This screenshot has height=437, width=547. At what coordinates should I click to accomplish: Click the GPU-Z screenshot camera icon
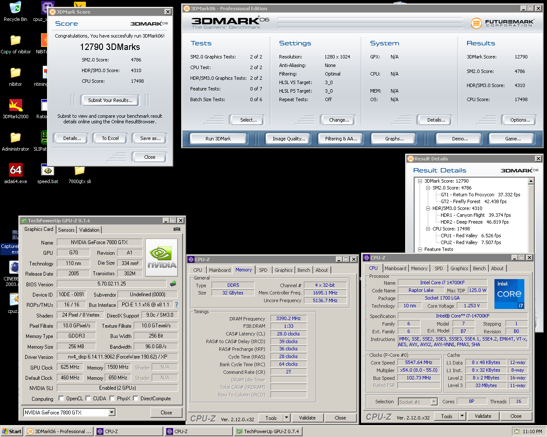click(176, 229)
